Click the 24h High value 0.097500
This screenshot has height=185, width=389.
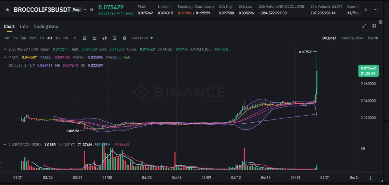pyautogui.click(x=227, y=13)
